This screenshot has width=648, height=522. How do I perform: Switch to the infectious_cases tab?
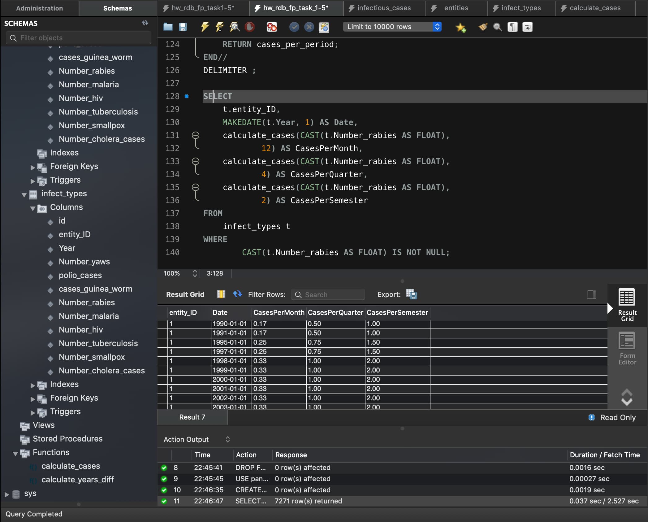point(384,8)
